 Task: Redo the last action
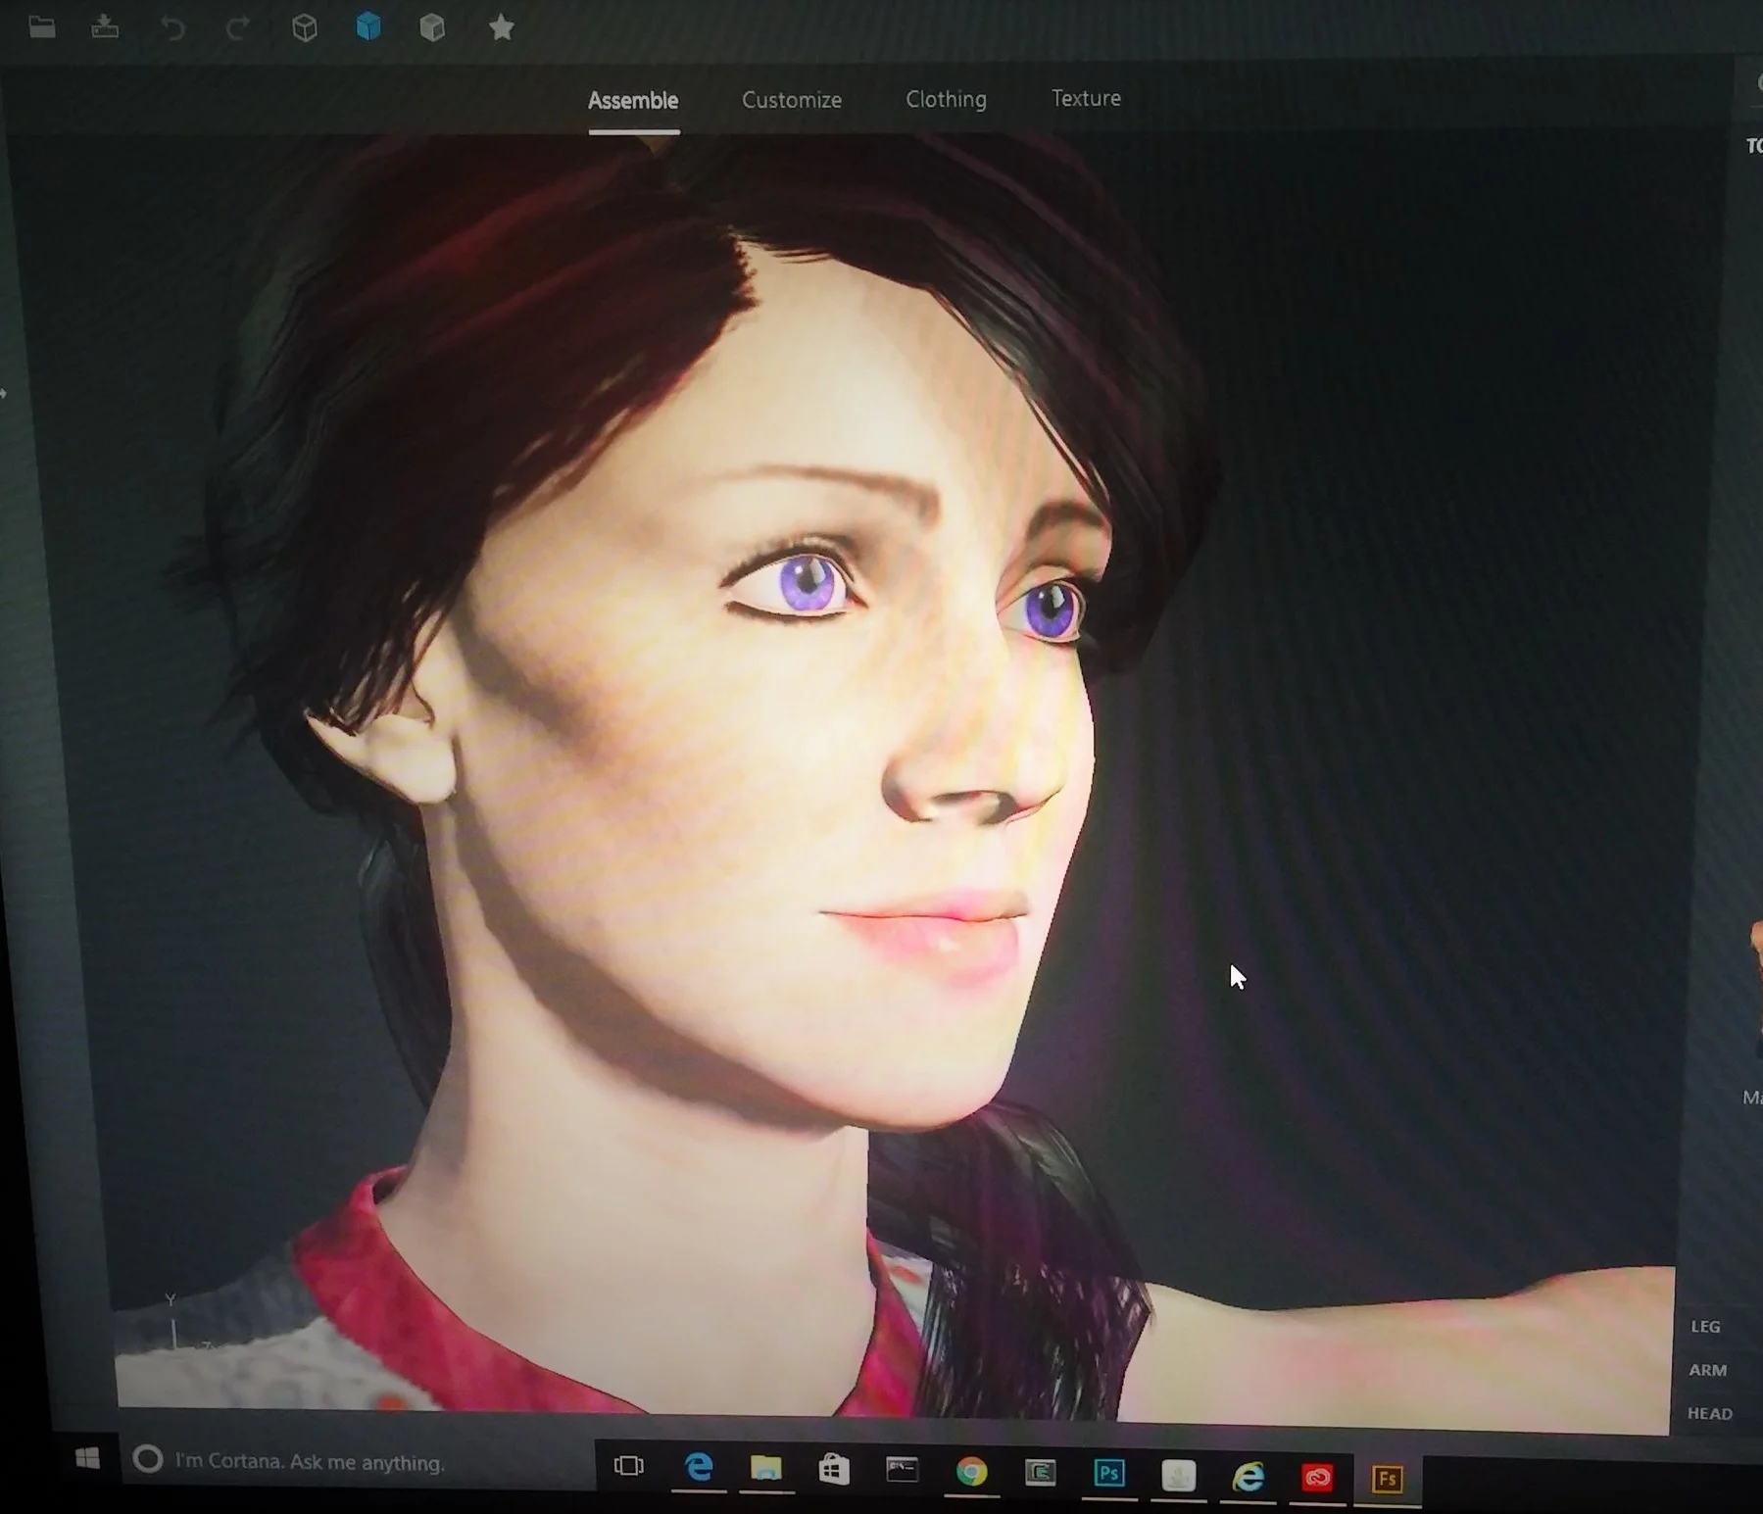point(237,28)
